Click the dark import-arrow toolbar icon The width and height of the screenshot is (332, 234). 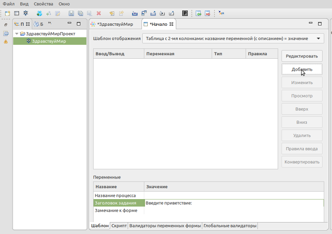pyautogui.click(x=162, y=13)
